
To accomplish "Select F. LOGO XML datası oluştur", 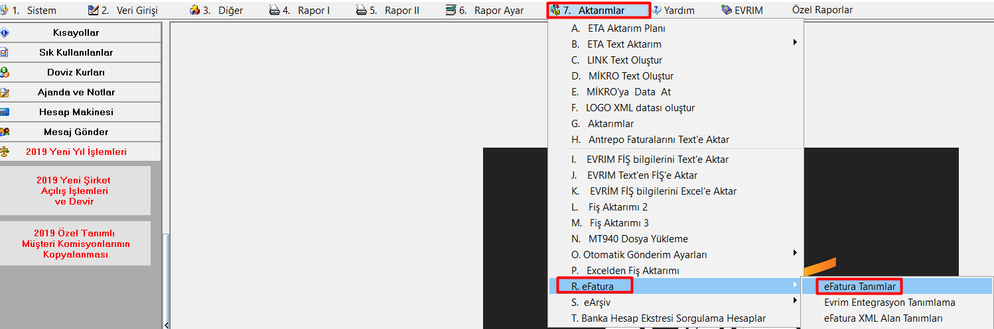I will pos(675,108).
